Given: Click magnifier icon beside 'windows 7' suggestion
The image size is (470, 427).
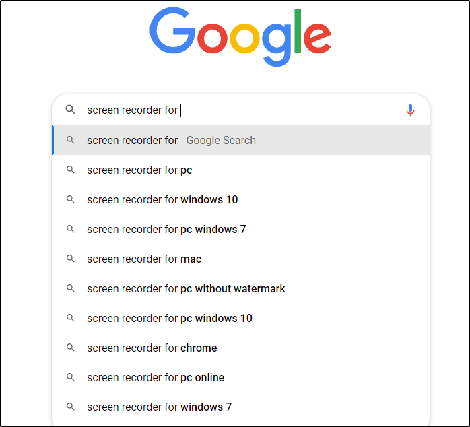Looking at the screenshot, I should click(70, 407).
